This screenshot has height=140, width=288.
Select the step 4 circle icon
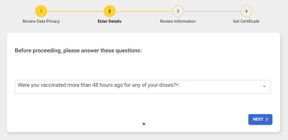[x=246, y=11]
